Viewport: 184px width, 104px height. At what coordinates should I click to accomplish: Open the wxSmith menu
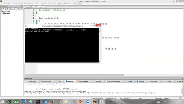point(43,4)
